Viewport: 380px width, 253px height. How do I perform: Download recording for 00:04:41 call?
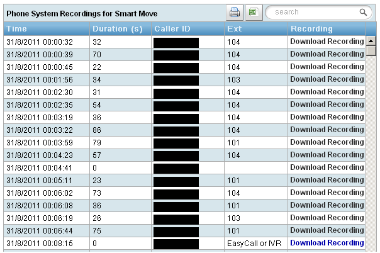coord(327,167)
